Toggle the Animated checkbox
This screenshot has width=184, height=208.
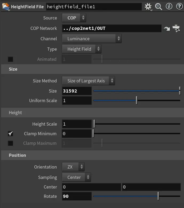click(10, 59)
